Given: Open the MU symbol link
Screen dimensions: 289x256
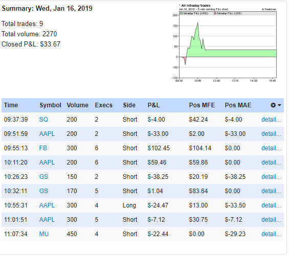Looking at the screenshot, I should click(44, 234).
